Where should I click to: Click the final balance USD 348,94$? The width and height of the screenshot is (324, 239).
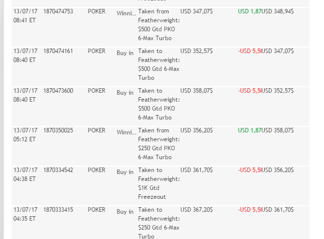pyautogui.click(x=277, y=11)
